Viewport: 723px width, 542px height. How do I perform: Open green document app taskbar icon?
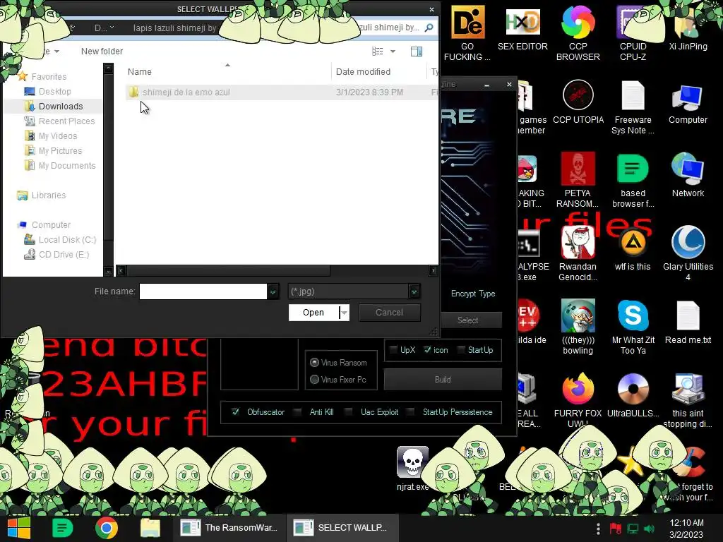coord(63,528)
